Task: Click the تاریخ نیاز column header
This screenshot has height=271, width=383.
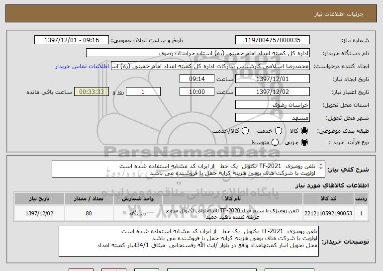Action: point(39,198)
